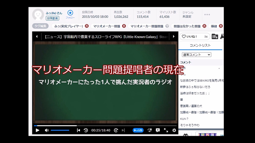Viewport: 255px width, 143px height.
Task: Open the 通常コメント dropdown
Action: point(197,55)
